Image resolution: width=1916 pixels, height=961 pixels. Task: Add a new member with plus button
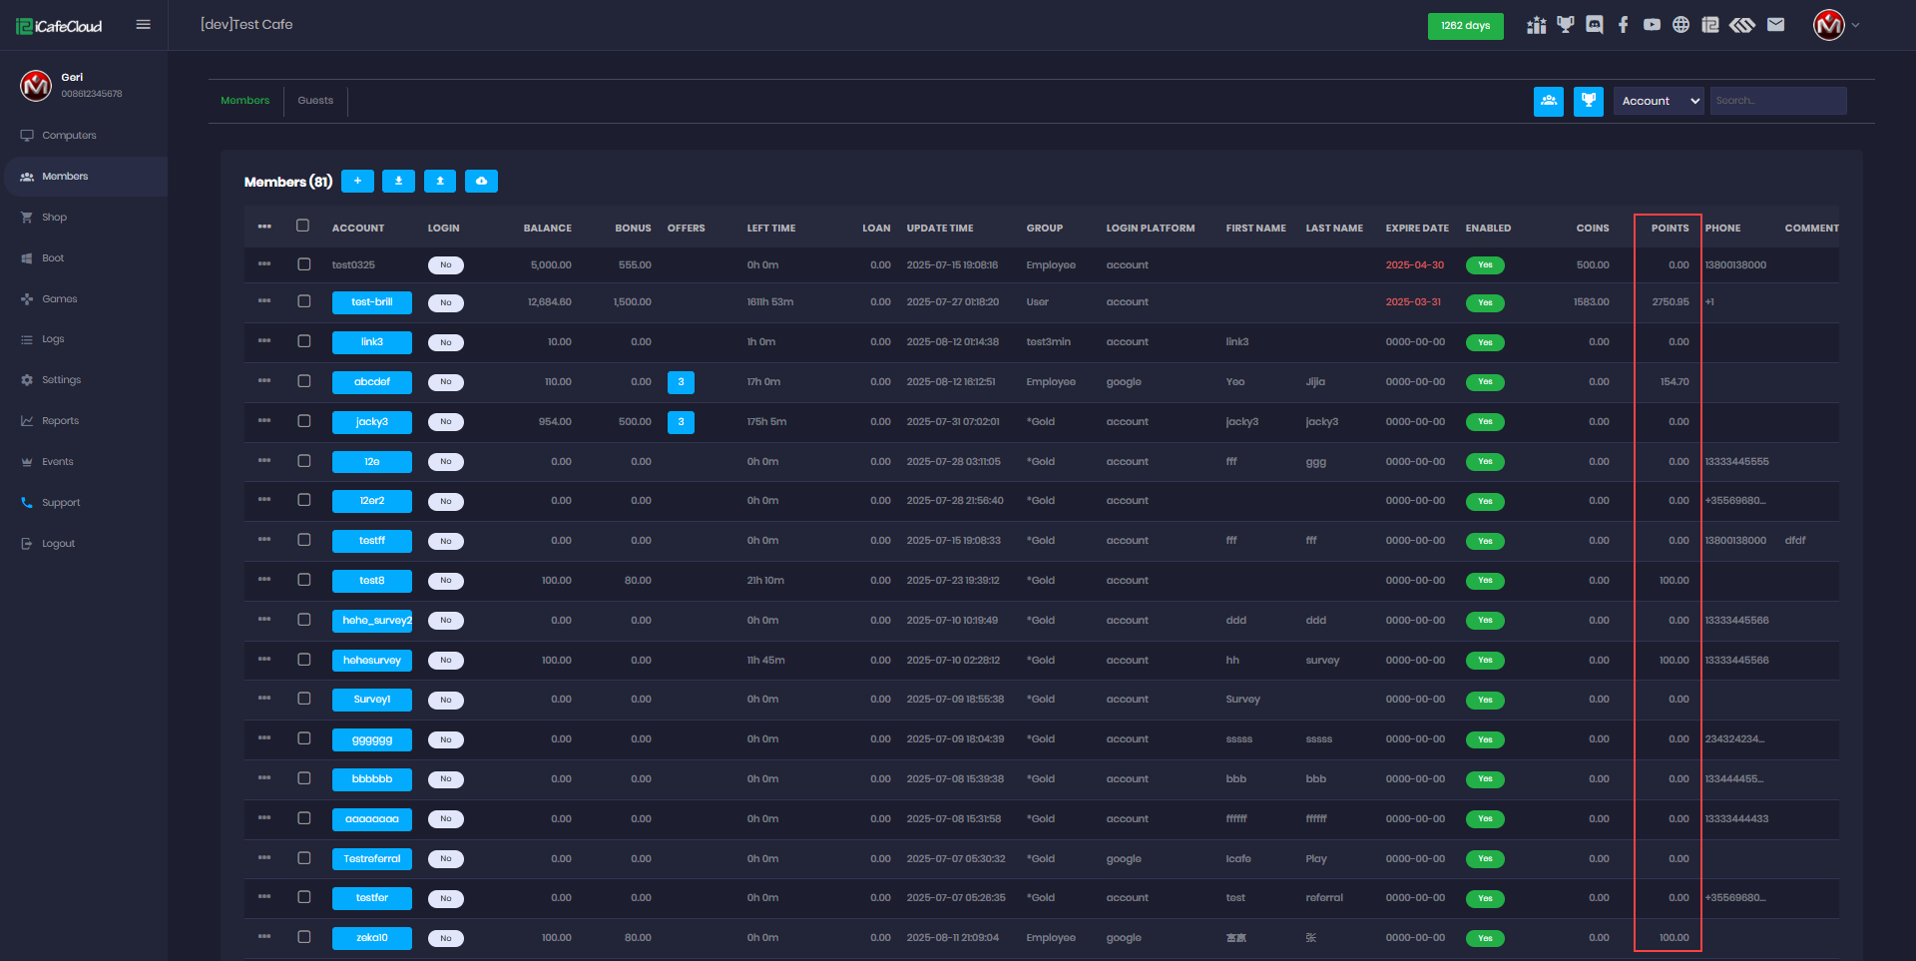(x=357, y=181)
